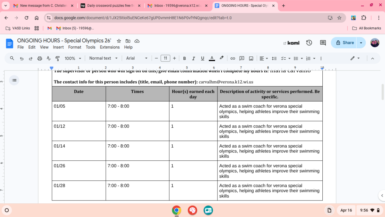Undo the last edit
Image resolution: width=385 pixels, height=217 pixels.
point(21,58)
